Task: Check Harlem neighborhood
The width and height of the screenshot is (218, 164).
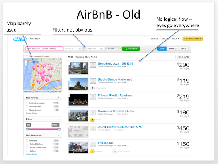Action: click(27, 151)
